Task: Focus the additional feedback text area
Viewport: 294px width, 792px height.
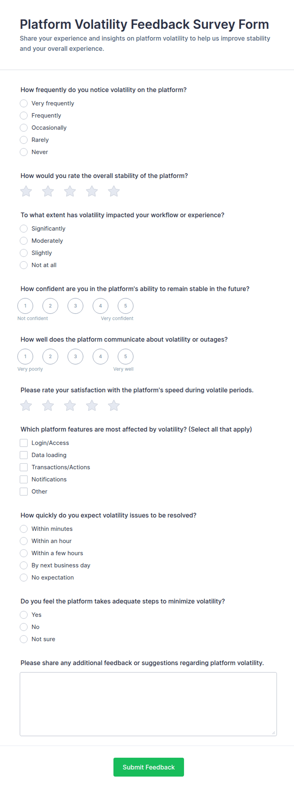Action: (148, 704)
